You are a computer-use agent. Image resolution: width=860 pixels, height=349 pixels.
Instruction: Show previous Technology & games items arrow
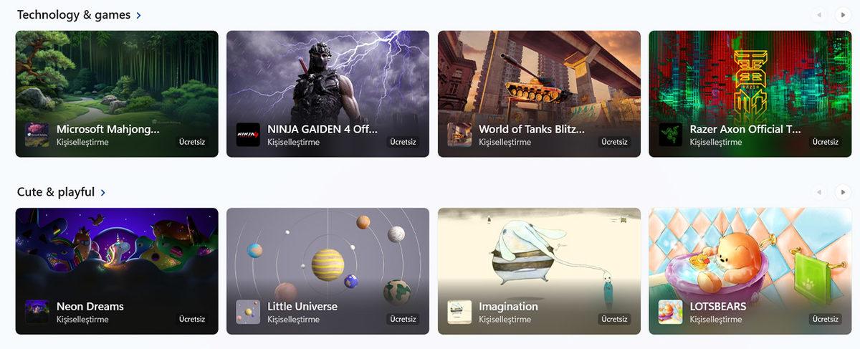[819, 14]
